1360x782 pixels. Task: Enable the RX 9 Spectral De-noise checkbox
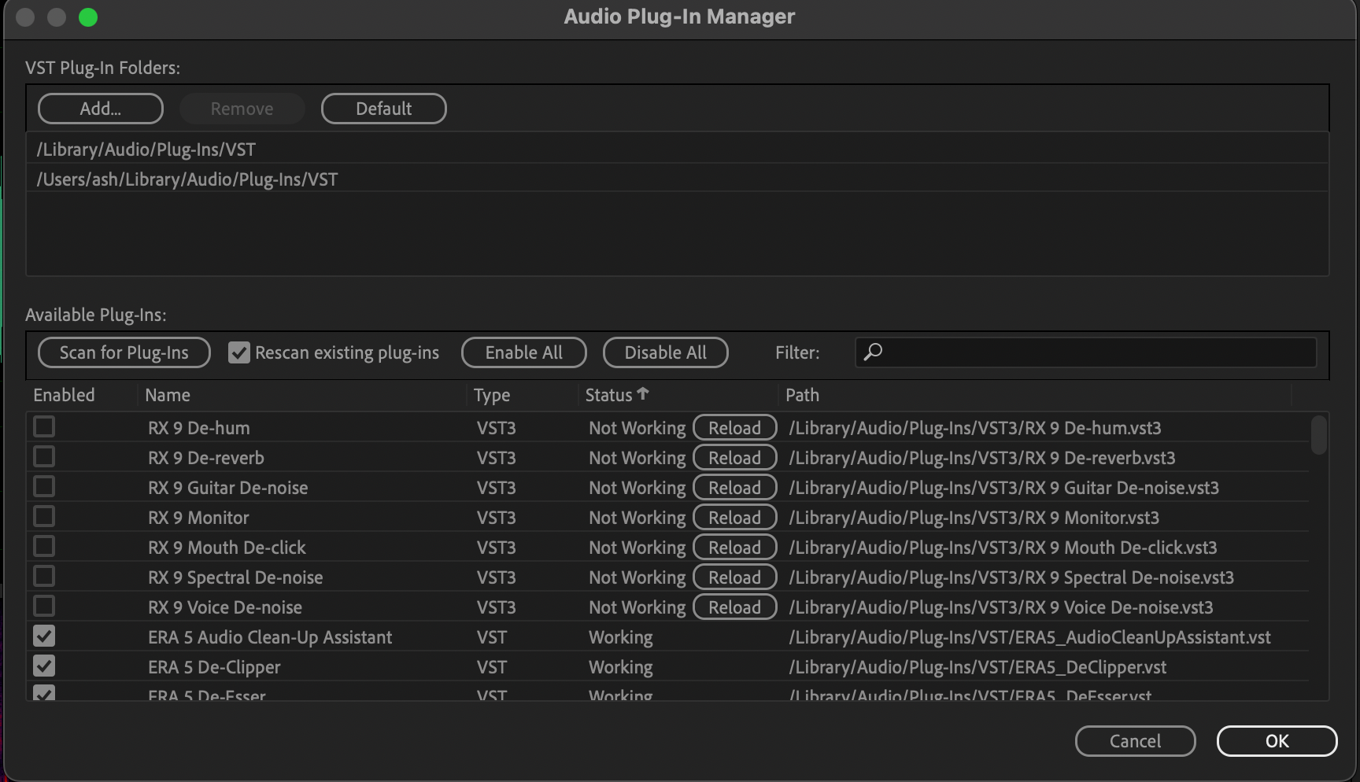[44, 576]
